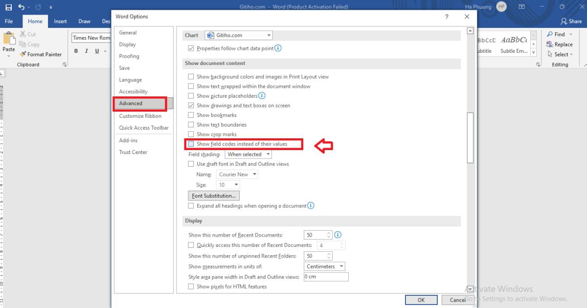Click the Find magnifier icon

pyautogui.click(x=549, y=34)
